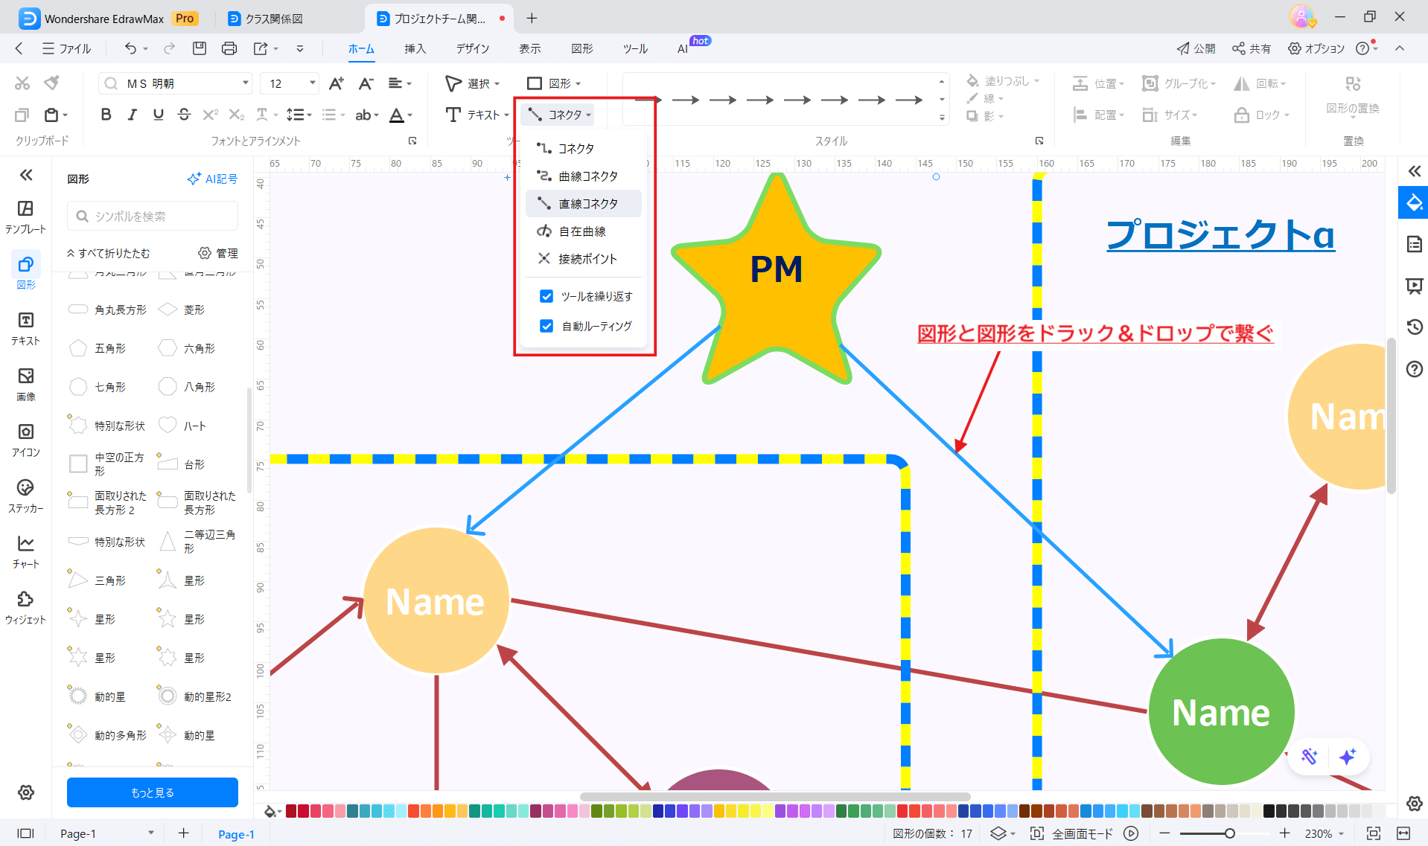Open the font size dropdown
1428x846 pixels.
pos(312,83)
